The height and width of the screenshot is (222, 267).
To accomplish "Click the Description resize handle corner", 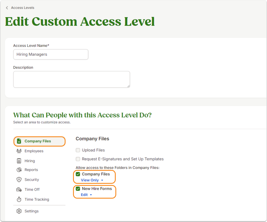I will pyautogui.click(x=129, y=86).
